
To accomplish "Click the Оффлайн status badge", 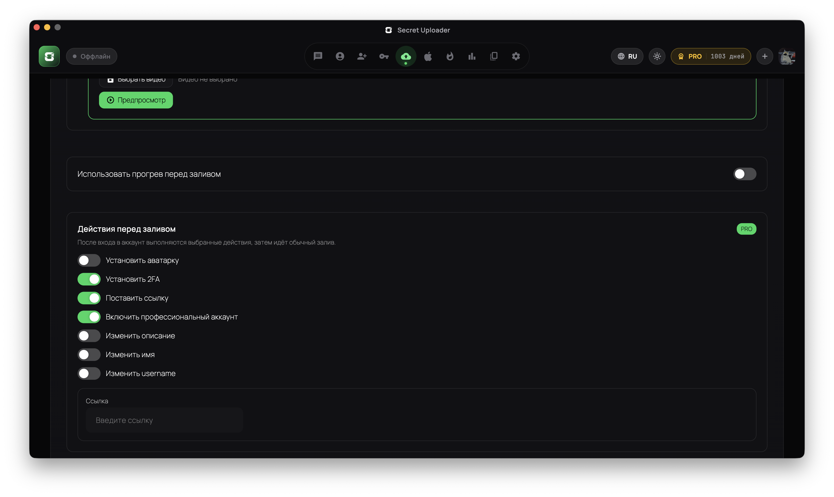I will (91, 56).
